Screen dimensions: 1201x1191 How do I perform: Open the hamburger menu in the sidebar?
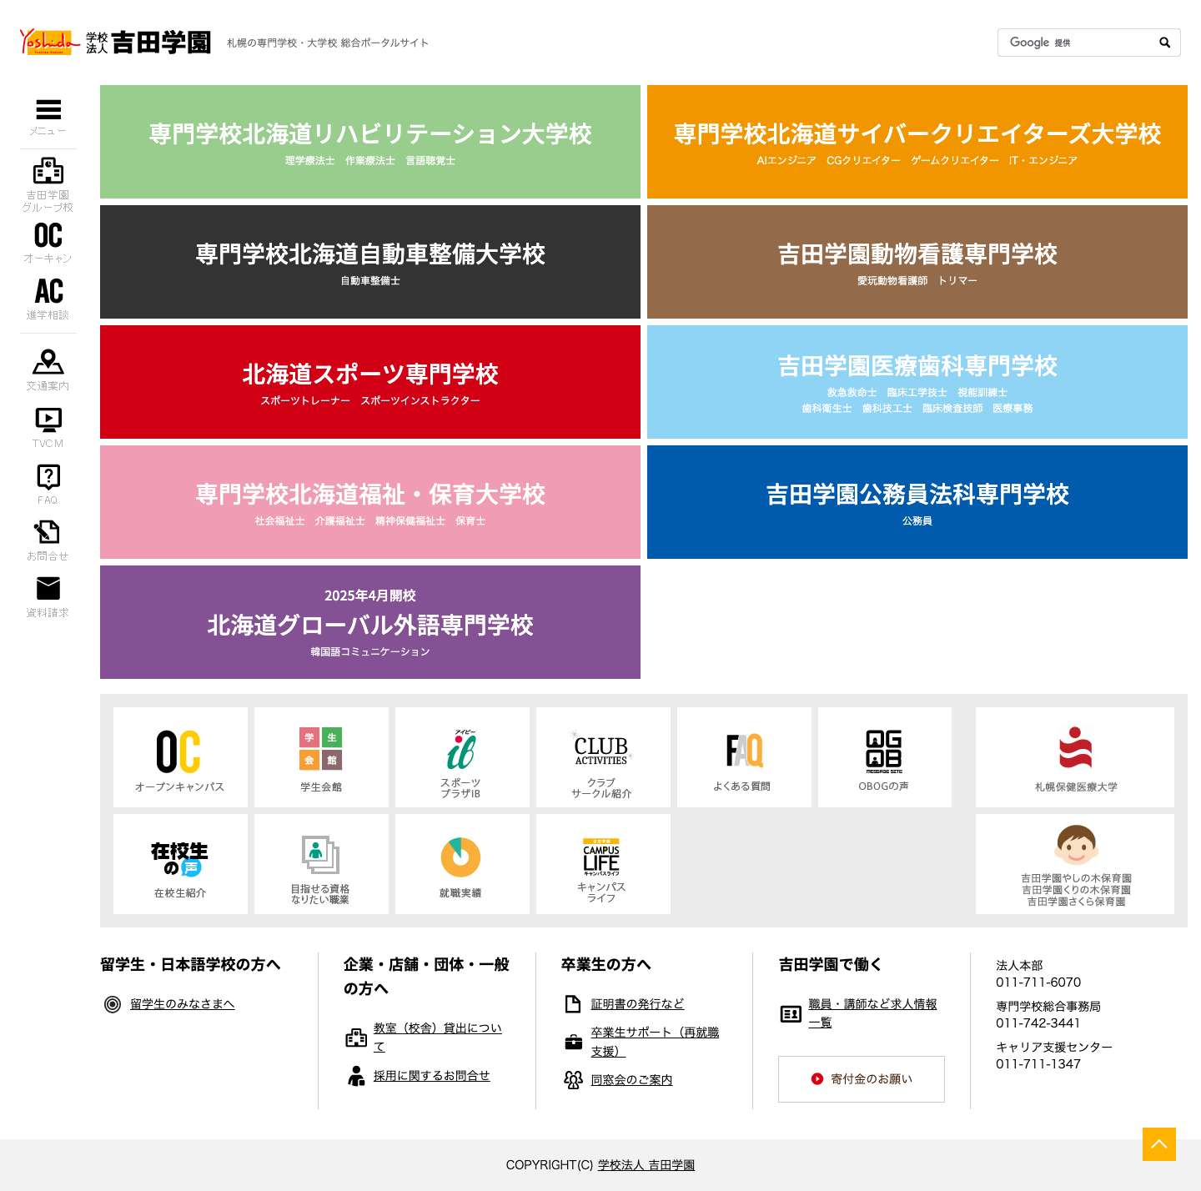(48, 110)
